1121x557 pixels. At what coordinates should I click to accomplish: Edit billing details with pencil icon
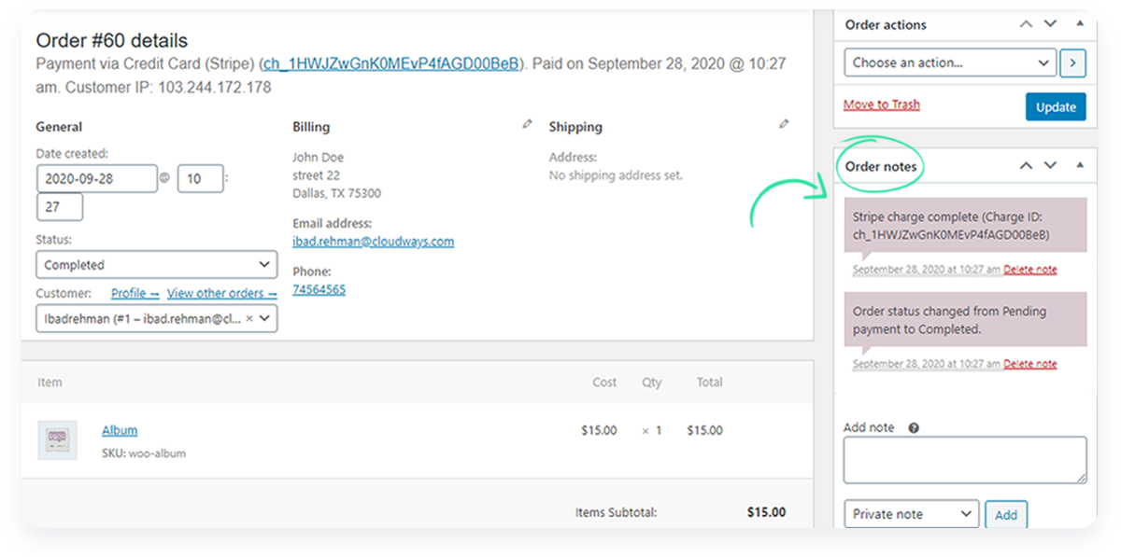(528, 123)
